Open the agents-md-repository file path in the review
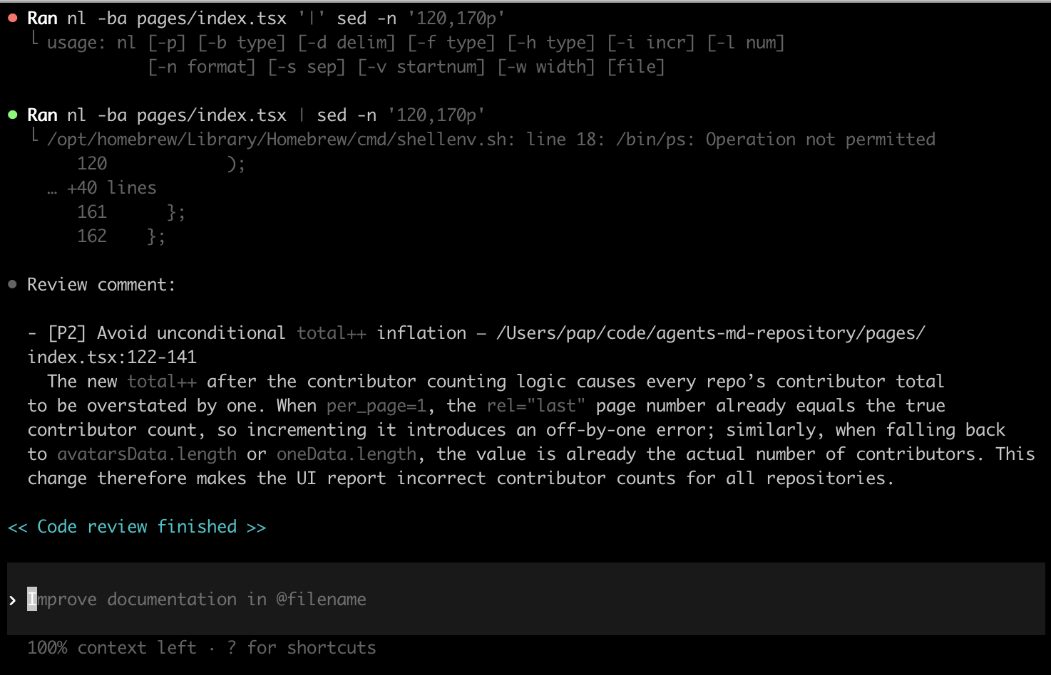Image resolution: width=1051 pixels, height=675 pixels. [x=710, y=333]
